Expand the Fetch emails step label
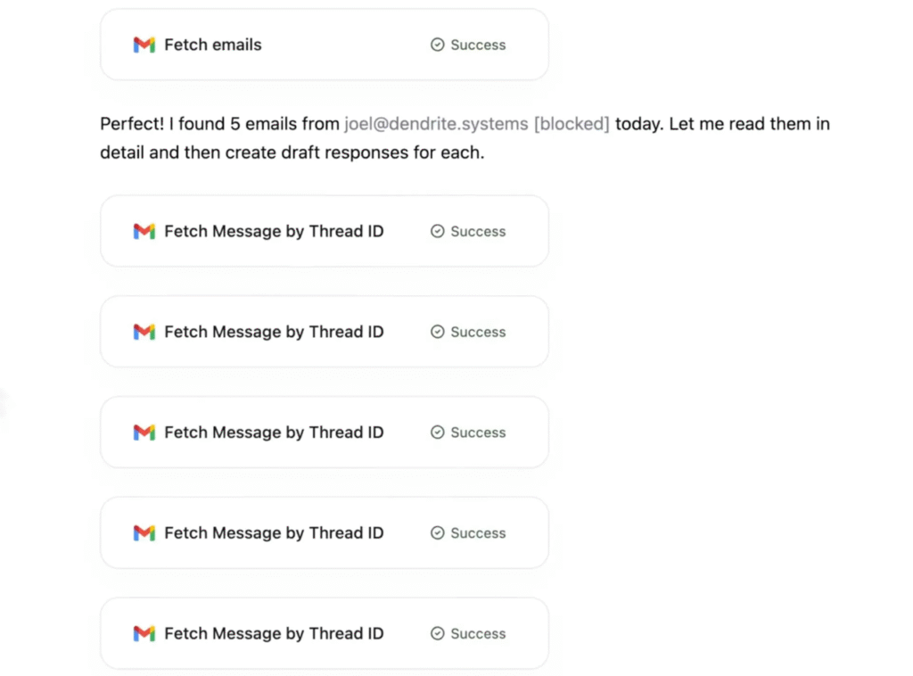This screenshot has height=676, width=913. tap(213, 45)
